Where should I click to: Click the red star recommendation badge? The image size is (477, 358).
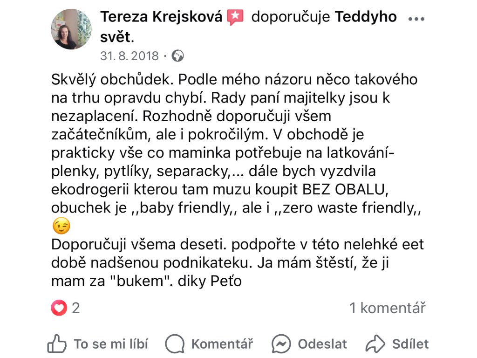[235, 17]
